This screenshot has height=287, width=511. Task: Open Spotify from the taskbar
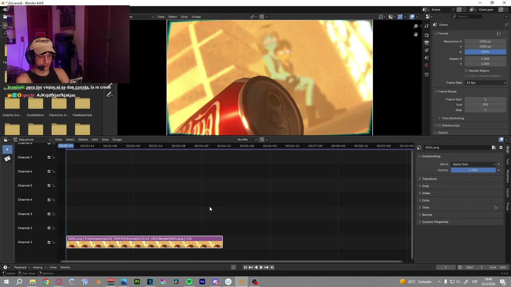[x=189, y=282]
